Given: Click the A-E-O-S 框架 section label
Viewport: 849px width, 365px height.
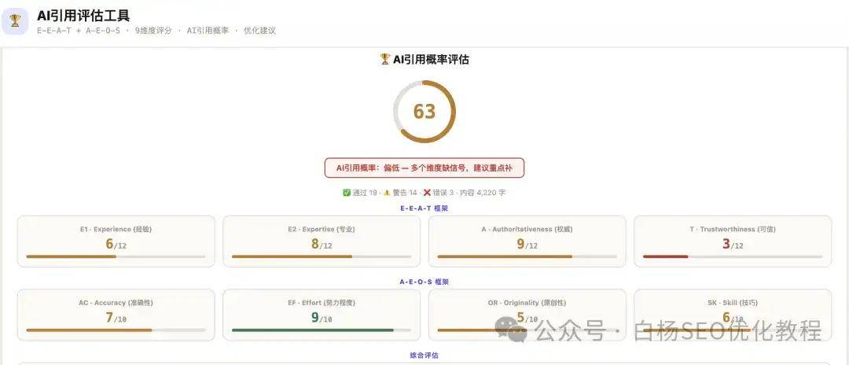Looking at the screenshot, I should pos(424,282).
